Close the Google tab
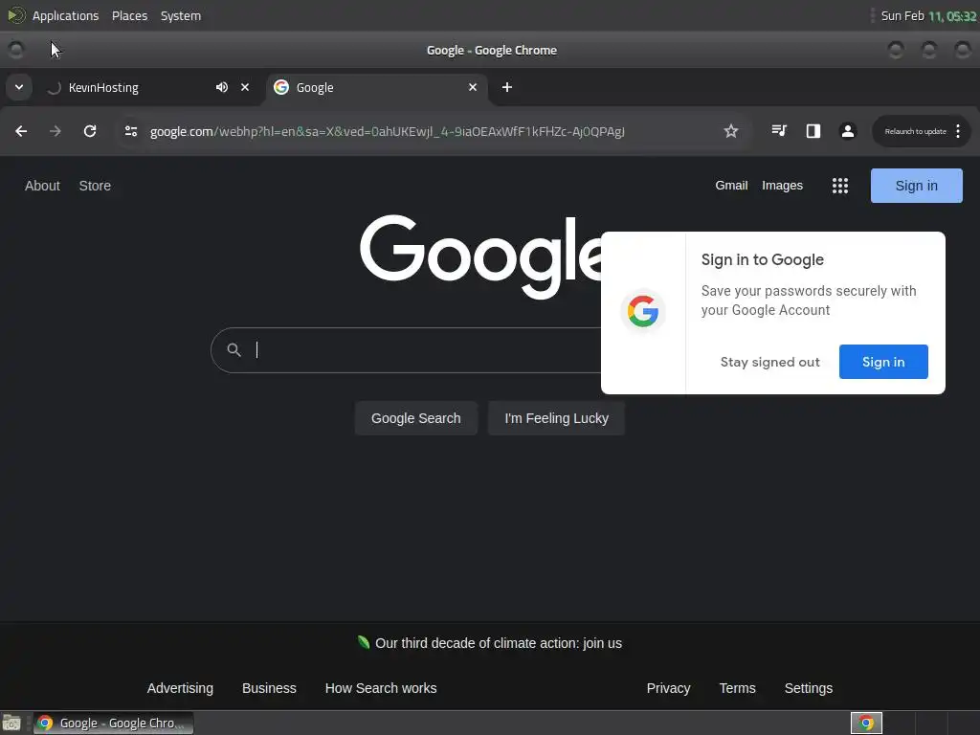 click(473, 87)
